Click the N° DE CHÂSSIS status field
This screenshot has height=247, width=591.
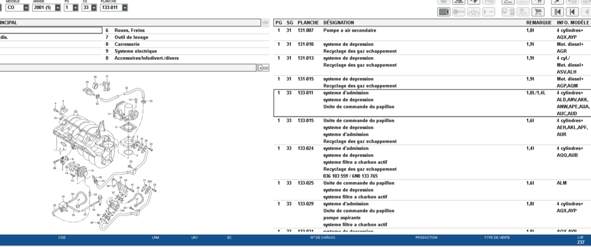pos(323,238)
